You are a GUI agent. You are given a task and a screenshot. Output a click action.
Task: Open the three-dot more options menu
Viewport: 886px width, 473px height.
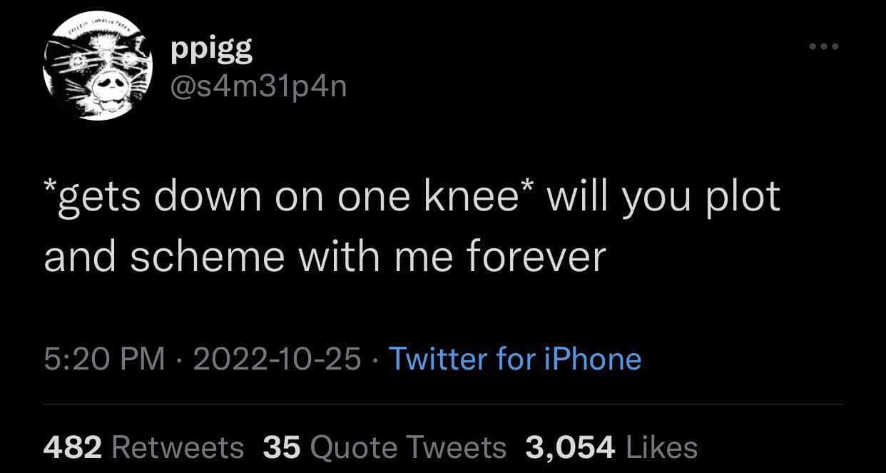(x=825, y=47)
